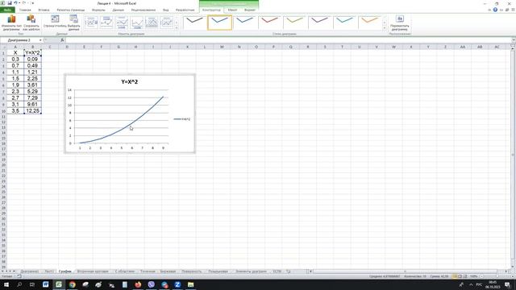Open Chrome from the taskbar

(72, 284)
